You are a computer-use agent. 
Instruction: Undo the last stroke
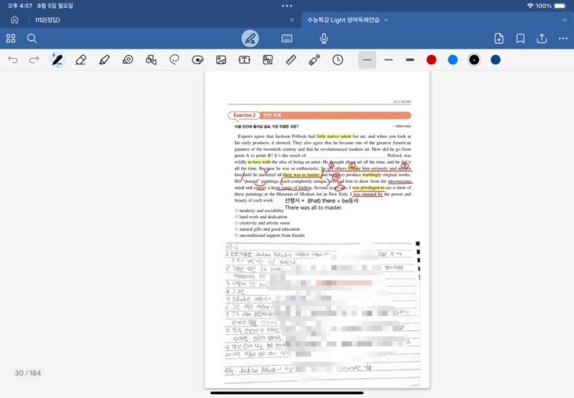click(13, 59)
